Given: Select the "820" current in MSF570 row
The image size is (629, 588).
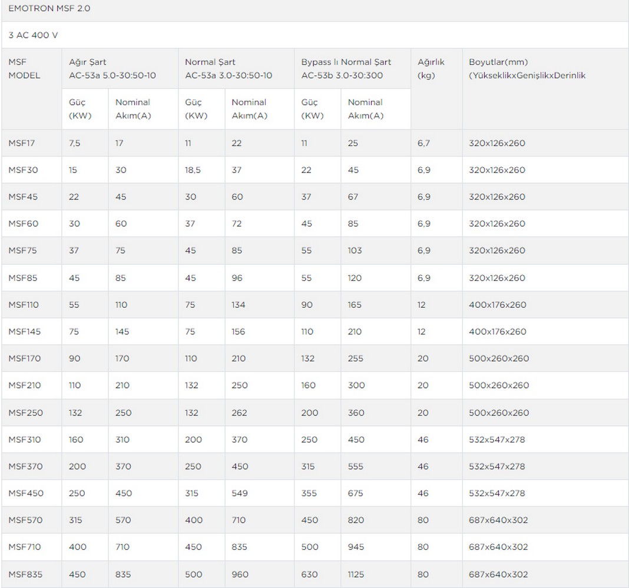Looking at the screenshot, I should pos(356,520).
